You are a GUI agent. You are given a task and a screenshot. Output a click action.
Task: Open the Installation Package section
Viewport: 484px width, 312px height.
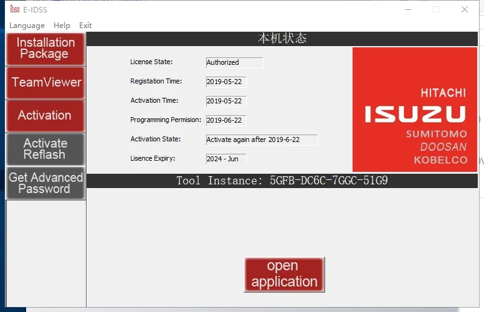(45, 49)
